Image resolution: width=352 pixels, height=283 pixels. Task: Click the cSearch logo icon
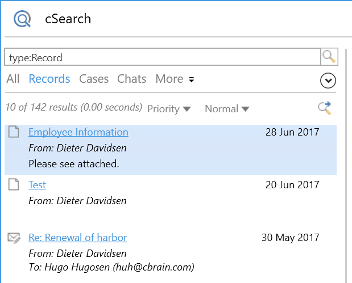click(22, 19)
